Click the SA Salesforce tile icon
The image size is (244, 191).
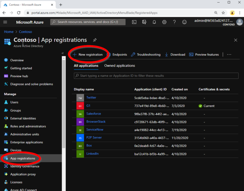tap(80, 114)
